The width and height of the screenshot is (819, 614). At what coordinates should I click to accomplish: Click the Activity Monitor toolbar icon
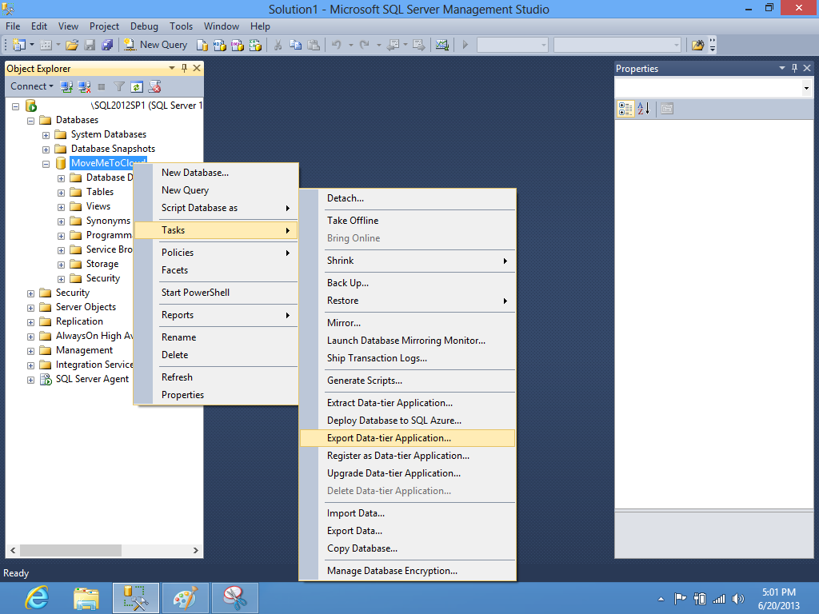[441, 45]
